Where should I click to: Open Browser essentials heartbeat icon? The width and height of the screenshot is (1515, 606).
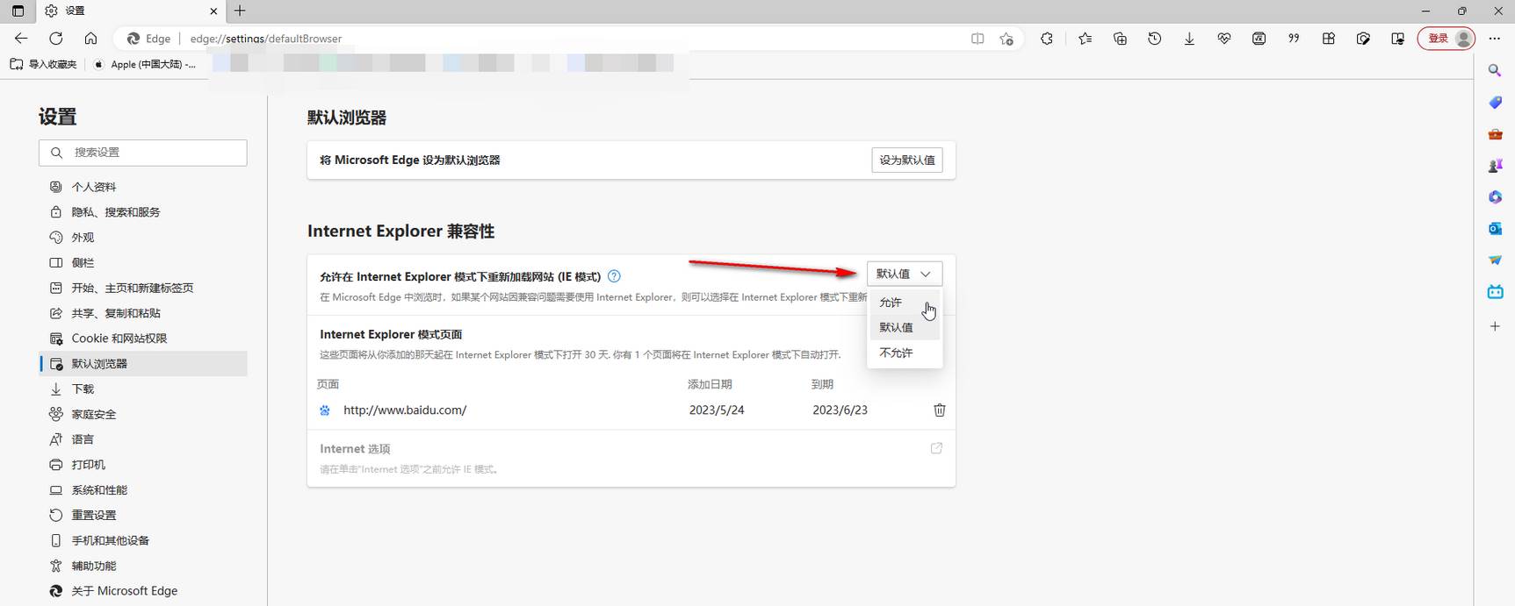point(1224,39)
